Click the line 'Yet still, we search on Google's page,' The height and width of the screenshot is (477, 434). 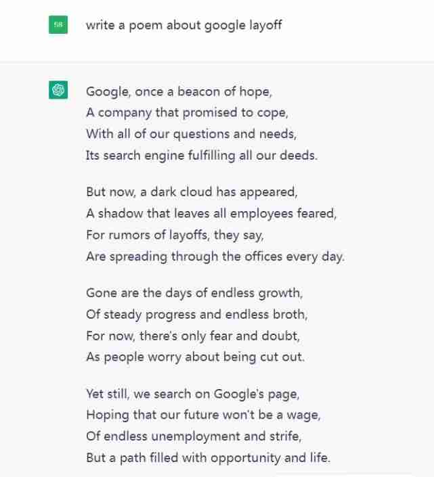(x=192, y=394)
